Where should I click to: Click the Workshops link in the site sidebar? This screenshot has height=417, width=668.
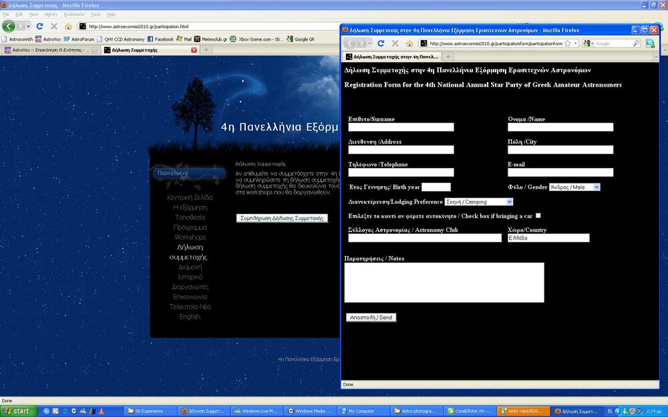coord(190,238)
